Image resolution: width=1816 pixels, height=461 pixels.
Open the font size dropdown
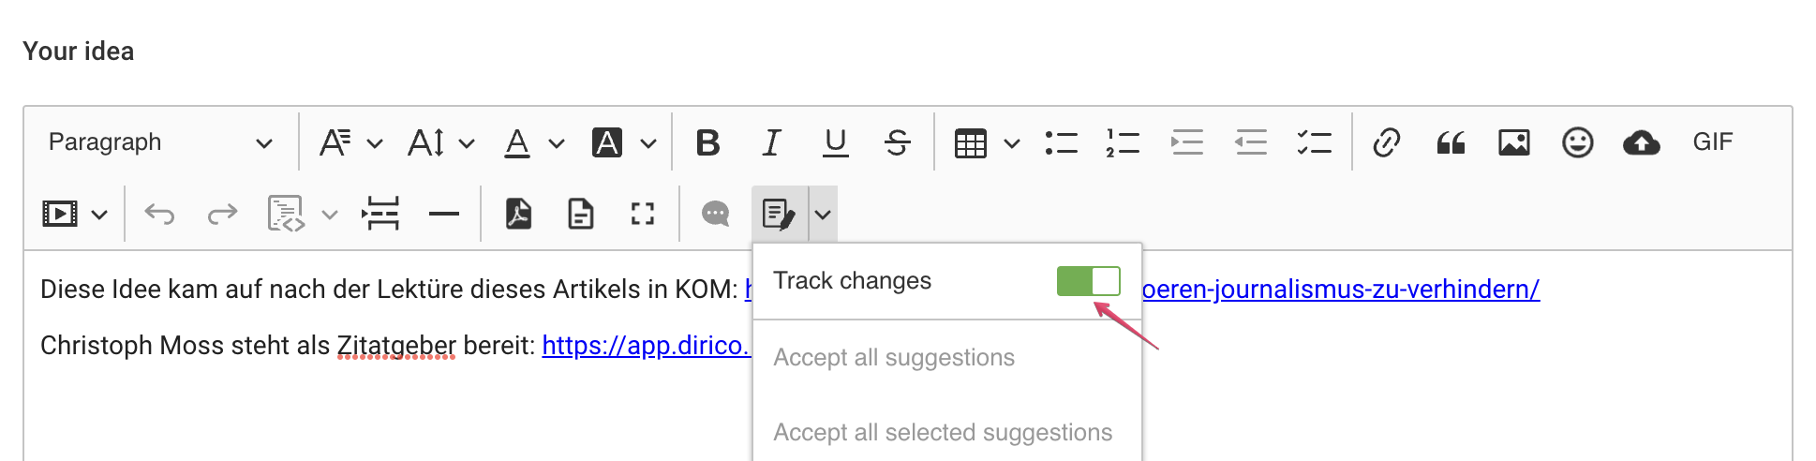441,142
